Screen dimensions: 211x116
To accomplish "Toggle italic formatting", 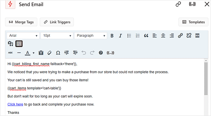I will point(120,36).
